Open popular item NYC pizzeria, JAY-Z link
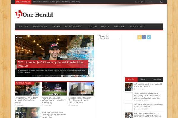Viewport: 178px width, 118px height. tap(148, 85)
